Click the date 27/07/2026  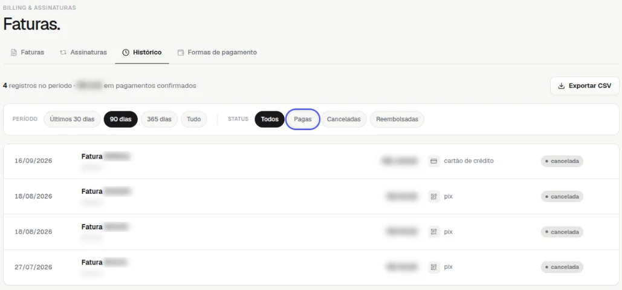tap(33, 267)
